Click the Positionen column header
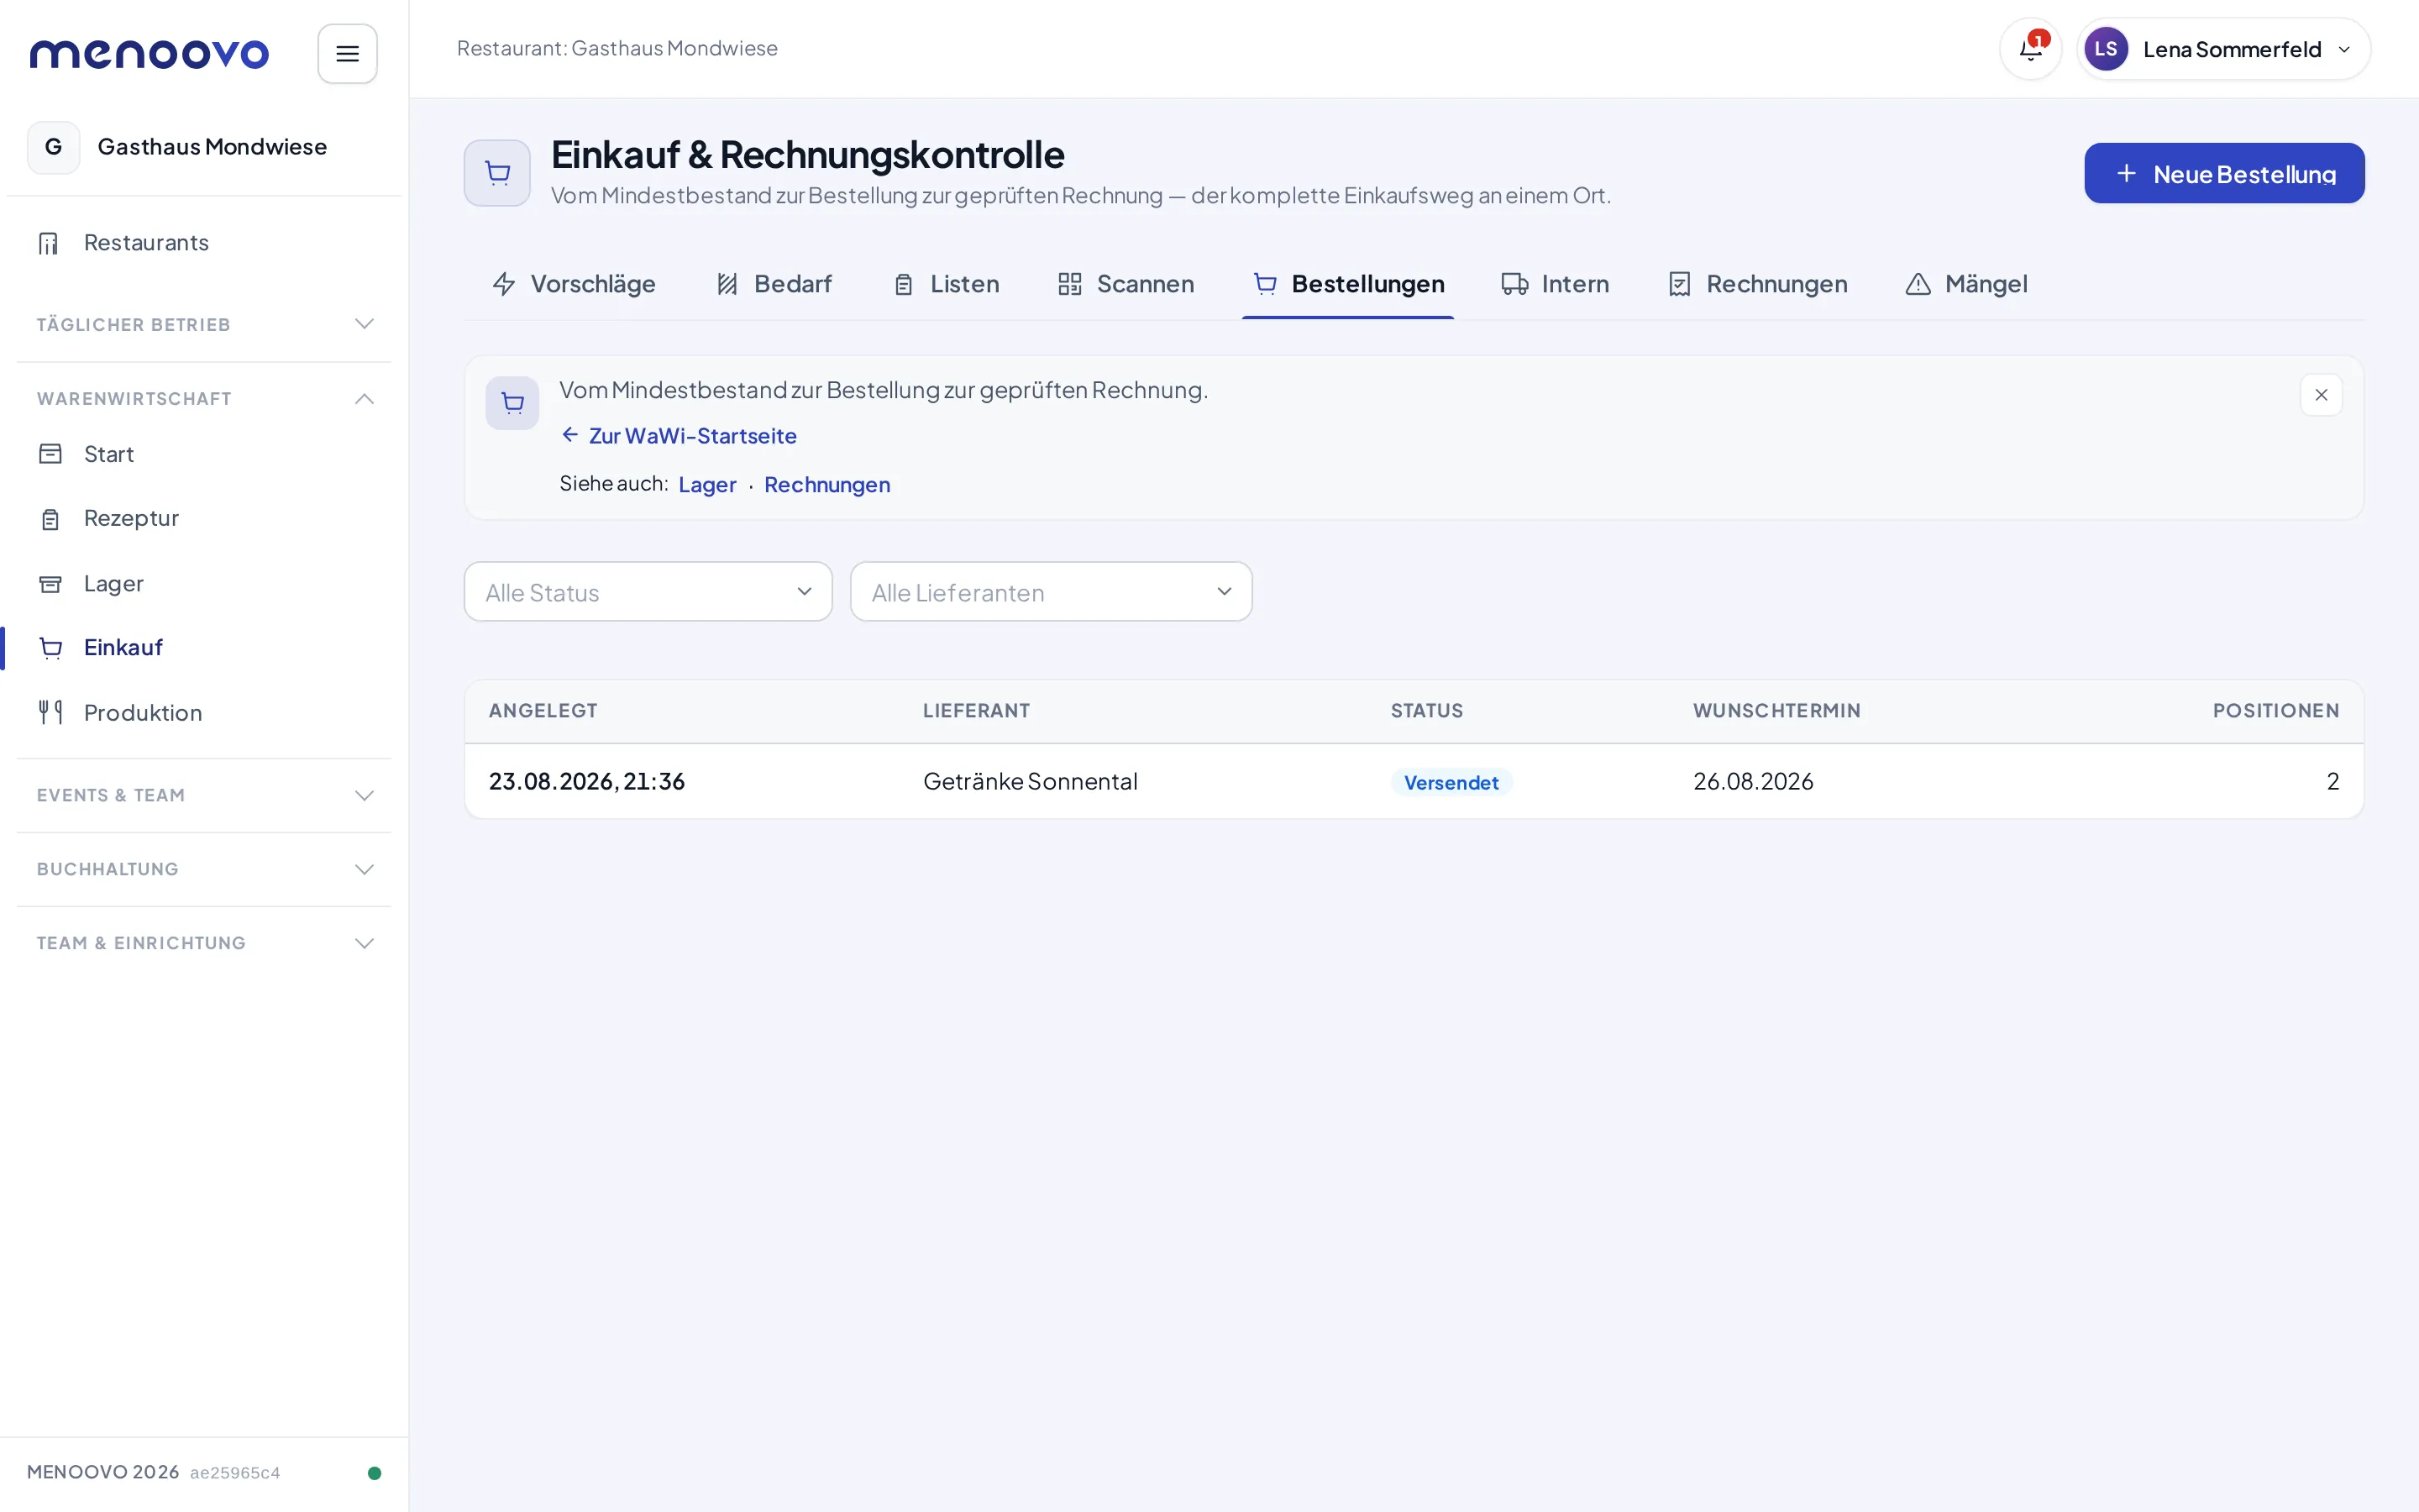This screenshot has height=1512, width=2419. (x=2275, y=711)
